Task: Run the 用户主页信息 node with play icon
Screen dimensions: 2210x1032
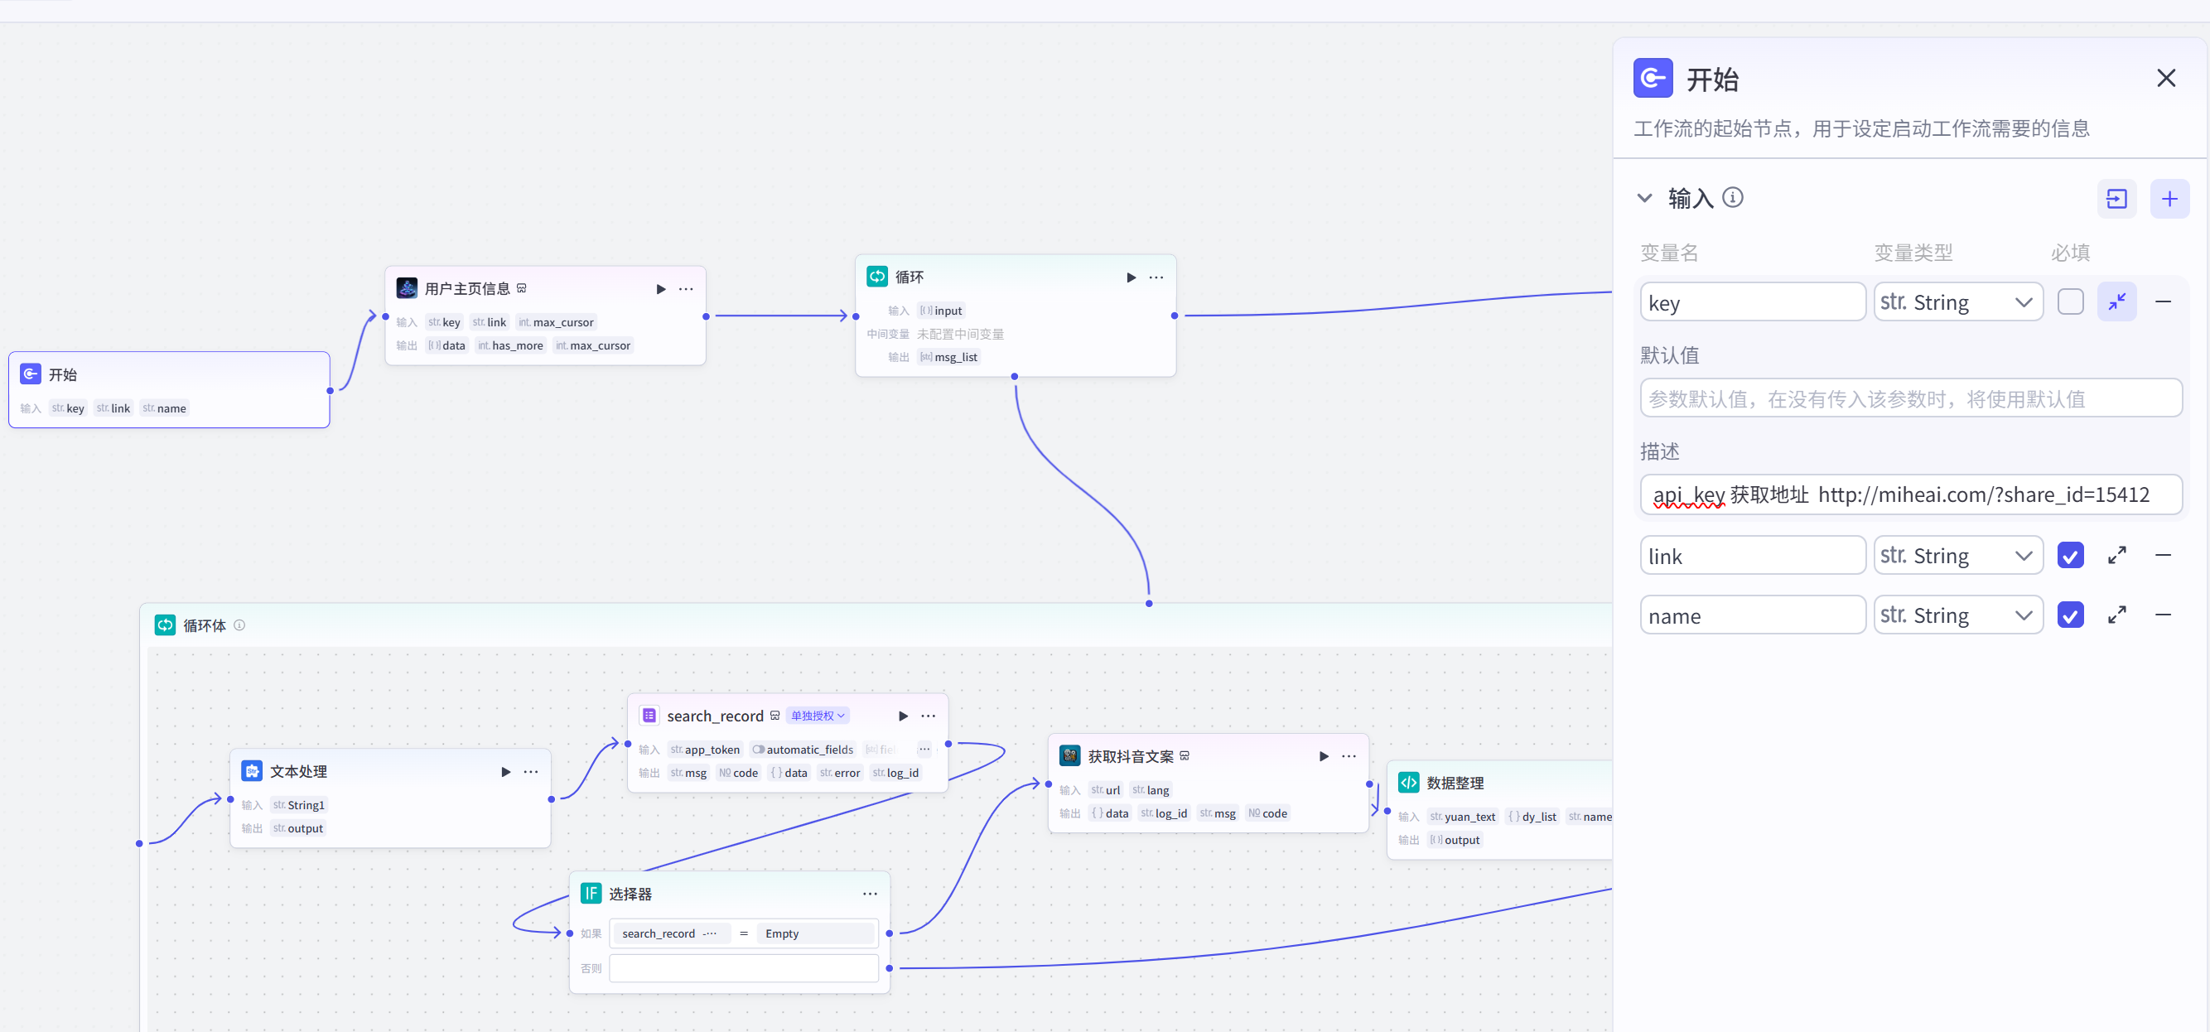Action: point(661,289)
